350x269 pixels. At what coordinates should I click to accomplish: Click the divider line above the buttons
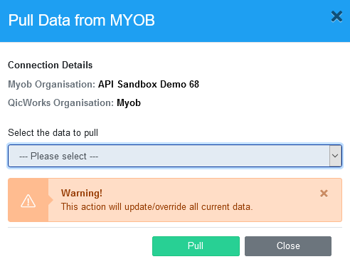pos(175,227)
